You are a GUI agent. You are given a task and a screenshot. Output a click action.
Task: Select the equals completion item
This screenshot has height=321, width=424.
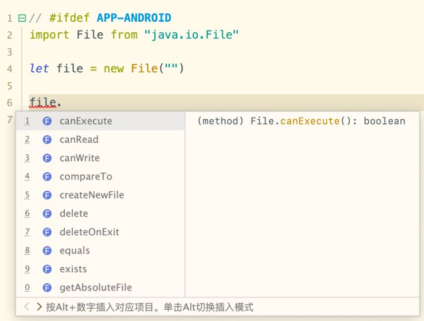(100, 250)
